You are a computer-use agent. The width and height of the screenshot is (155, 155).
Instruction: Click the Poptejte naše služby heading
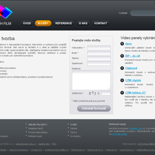pos(86,40)
